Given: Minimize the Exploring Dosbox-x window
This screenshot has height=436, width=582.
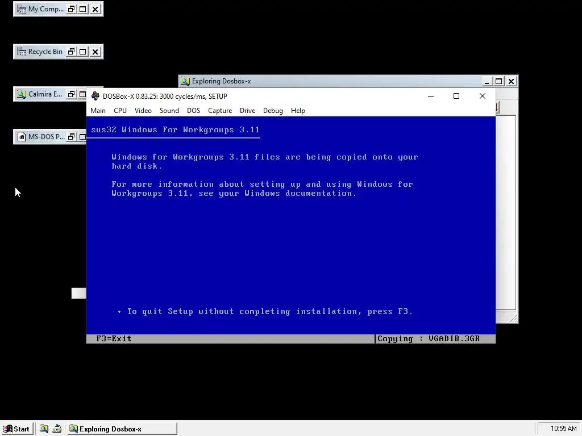Looking at the screenshot, I should (487, 81).
